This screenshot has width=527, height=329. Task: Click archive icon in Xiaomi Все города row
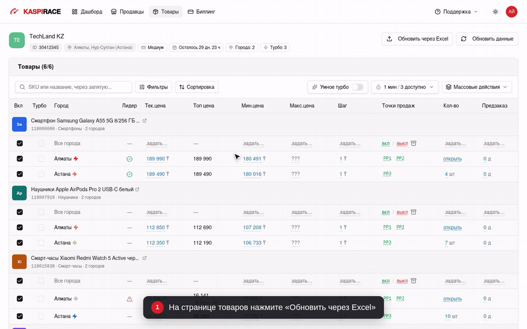click(414, 281)
